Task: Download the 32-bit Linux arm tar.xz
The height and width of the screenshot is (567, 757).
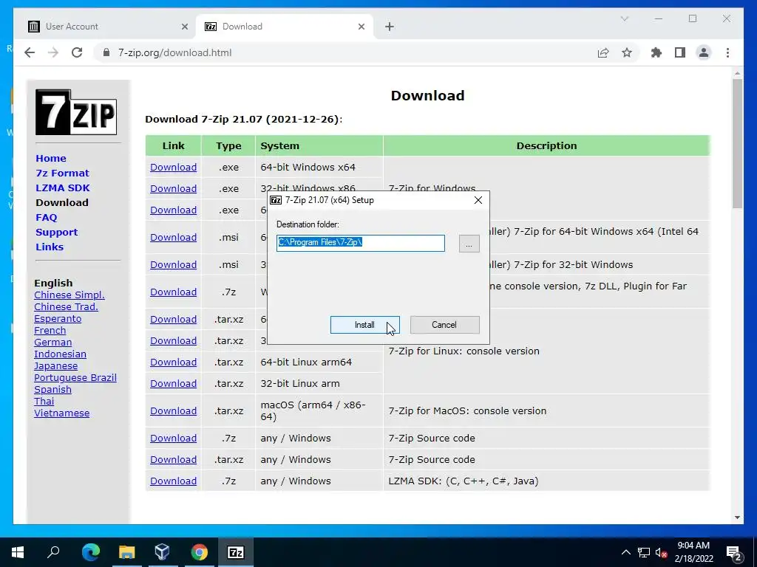Action: pyautogui.click(x=173, y=384)
